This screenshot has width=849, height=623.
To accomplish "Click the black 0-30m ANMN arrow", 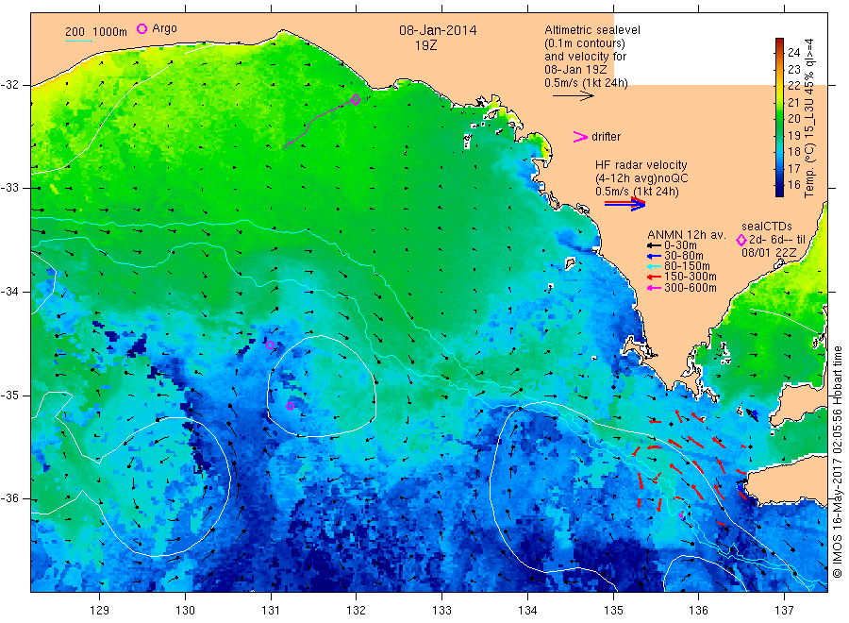I will point(654,245).
